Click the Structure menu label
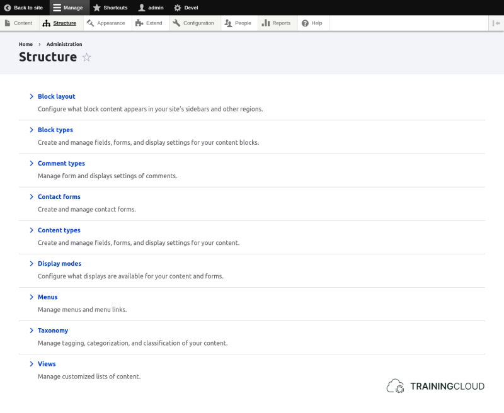 pos(65,23)
